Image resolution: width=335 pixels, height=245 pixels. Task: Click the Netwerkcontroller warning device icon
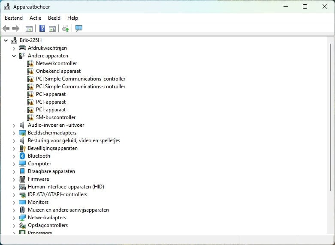click(x=30, y=63)
